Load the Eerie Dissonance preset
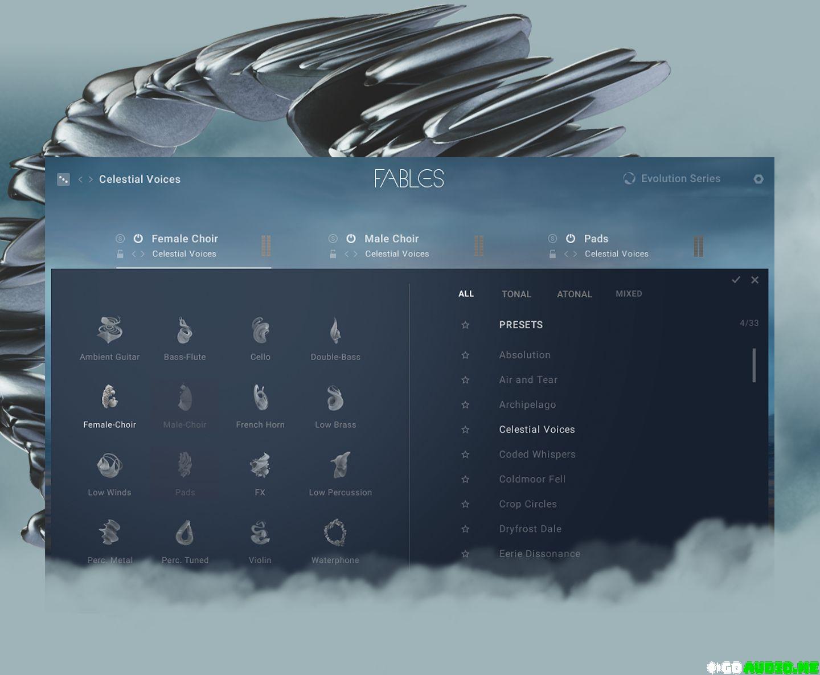820x675 pixels. 540,554
